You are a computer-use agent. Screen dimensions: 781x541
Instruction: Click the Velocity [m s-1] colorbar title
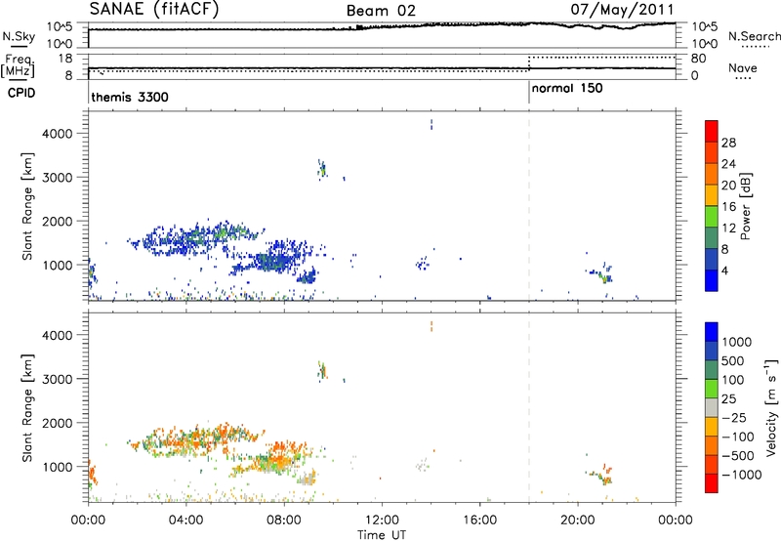click(x=771, y=407)
